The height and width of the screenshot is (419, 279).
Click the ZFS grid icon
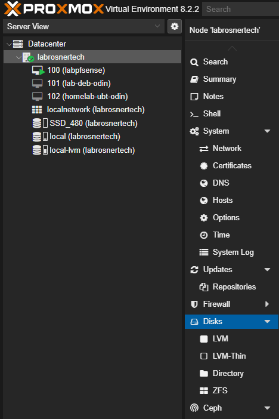[204, 391]
